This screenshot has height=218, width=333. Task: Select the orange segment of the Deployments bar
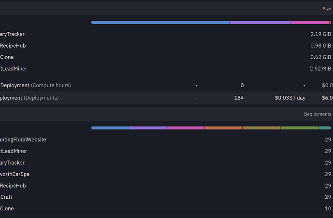coord(223,128)
